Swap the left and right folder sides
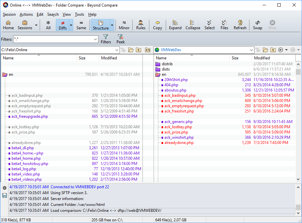 (x=257, y=25)
